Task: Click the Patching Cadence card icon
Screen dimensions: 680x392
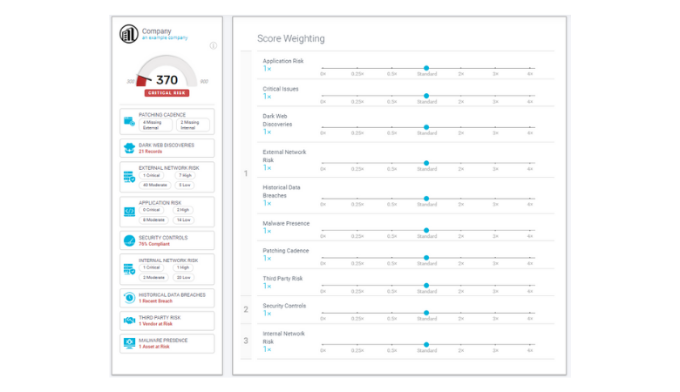Action: 129,121
